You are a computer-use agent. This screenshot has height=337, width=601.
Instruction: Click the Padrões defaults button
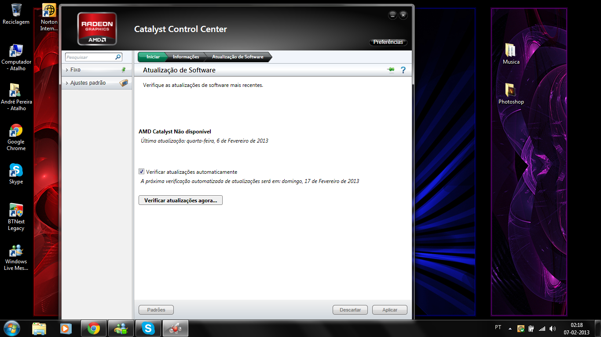(156, 310)
